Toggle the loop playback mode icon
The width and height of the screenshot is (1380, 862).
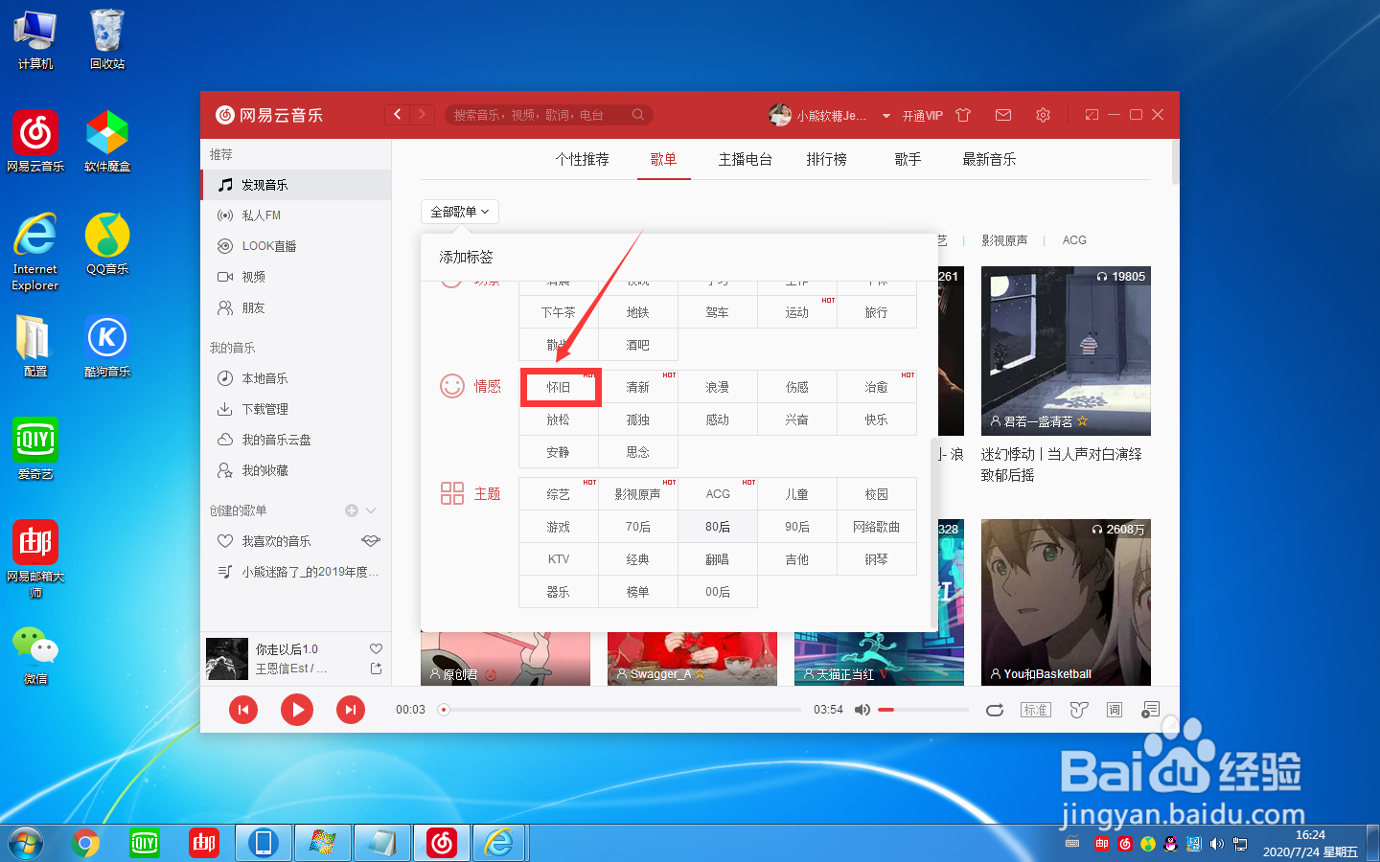[995, 710]
